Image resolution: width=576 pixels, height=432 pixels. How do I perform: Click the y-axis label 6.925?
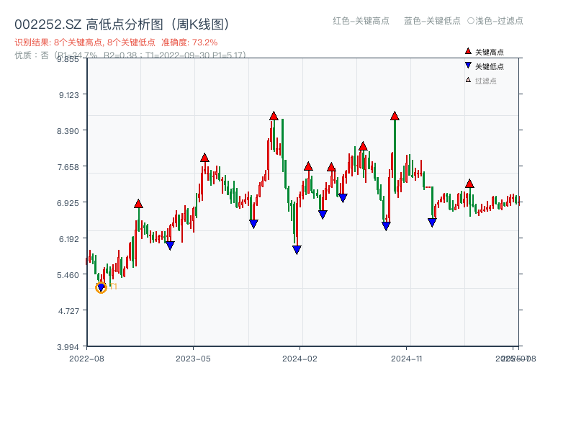point(68,203)
